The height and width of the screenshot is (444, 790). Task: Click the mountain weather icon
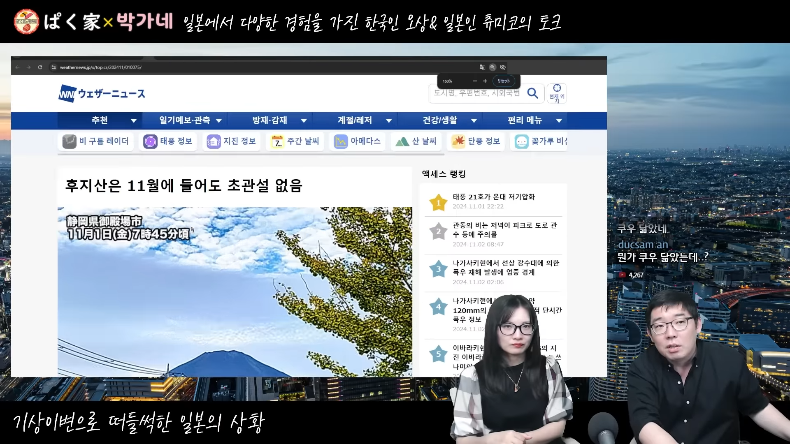[x=402, y=141]
